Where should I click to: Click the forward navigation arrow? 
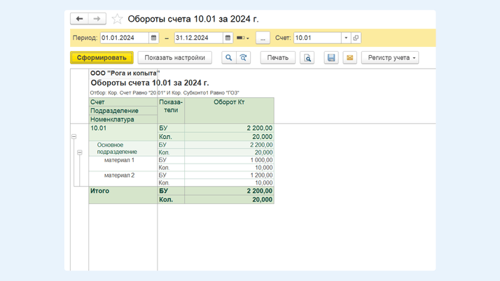coord(97,19)
